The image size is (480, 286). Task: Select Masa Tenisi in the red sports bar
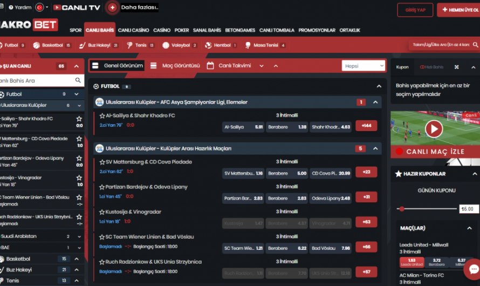(265, 45)
